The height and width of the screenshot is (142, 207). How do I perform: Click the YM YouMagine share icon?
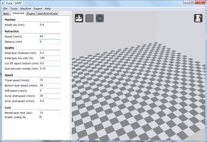(x=100, y=18)
